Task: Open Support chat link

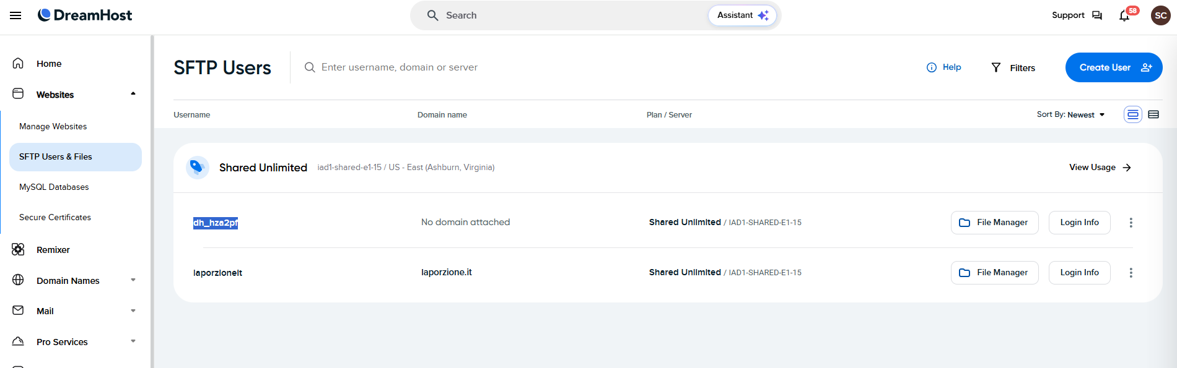Action: coord(1077,15)
